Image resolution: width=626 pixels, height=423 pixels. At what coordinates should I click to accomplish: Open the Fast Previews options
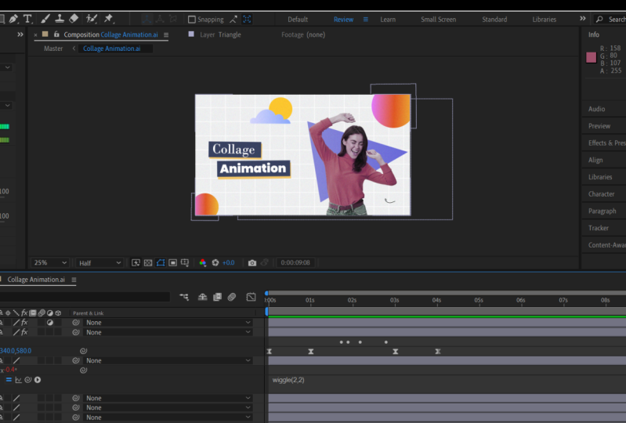coord(136,262)
